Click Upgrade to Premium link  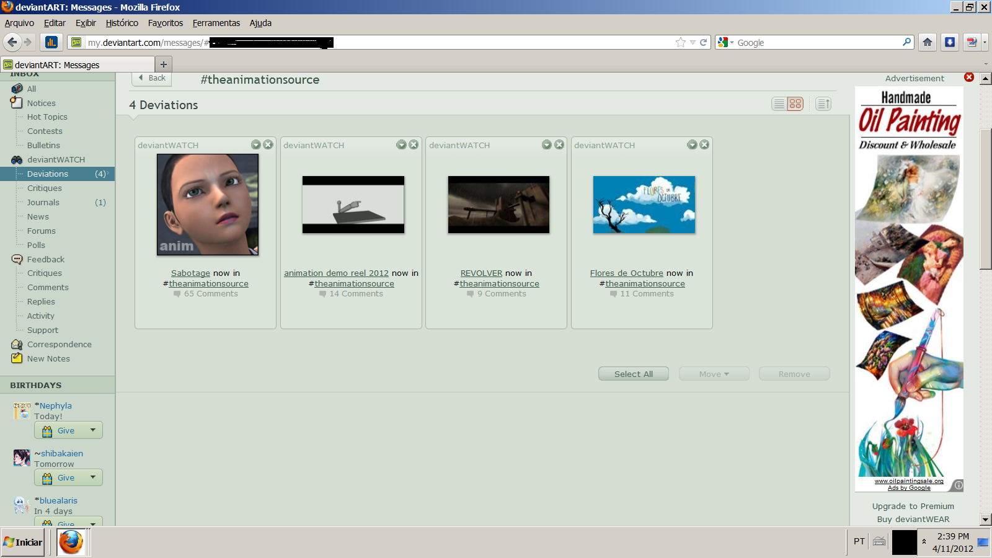click(x=913, y=506)
